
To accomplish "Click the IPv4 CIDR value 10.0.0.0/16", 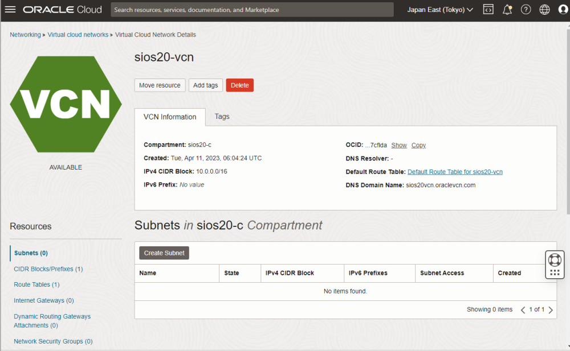I will tap(211, 171).
